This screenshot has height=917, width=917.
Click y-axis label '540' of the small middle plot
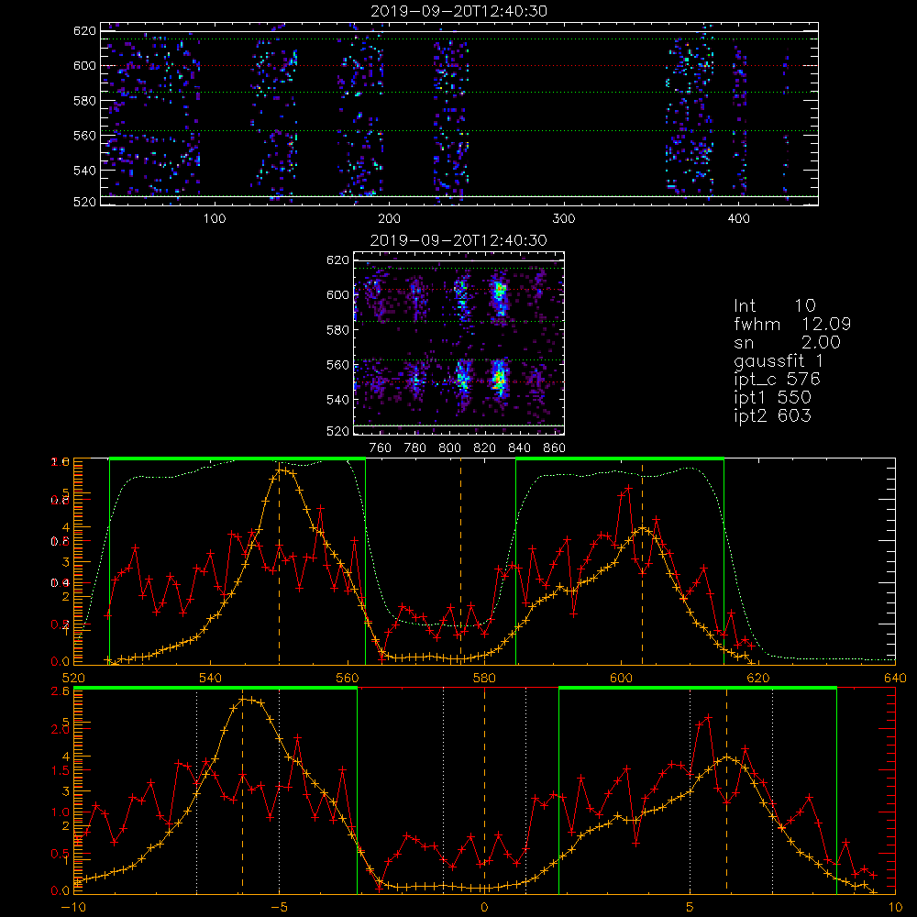click(x=338, y=400)
